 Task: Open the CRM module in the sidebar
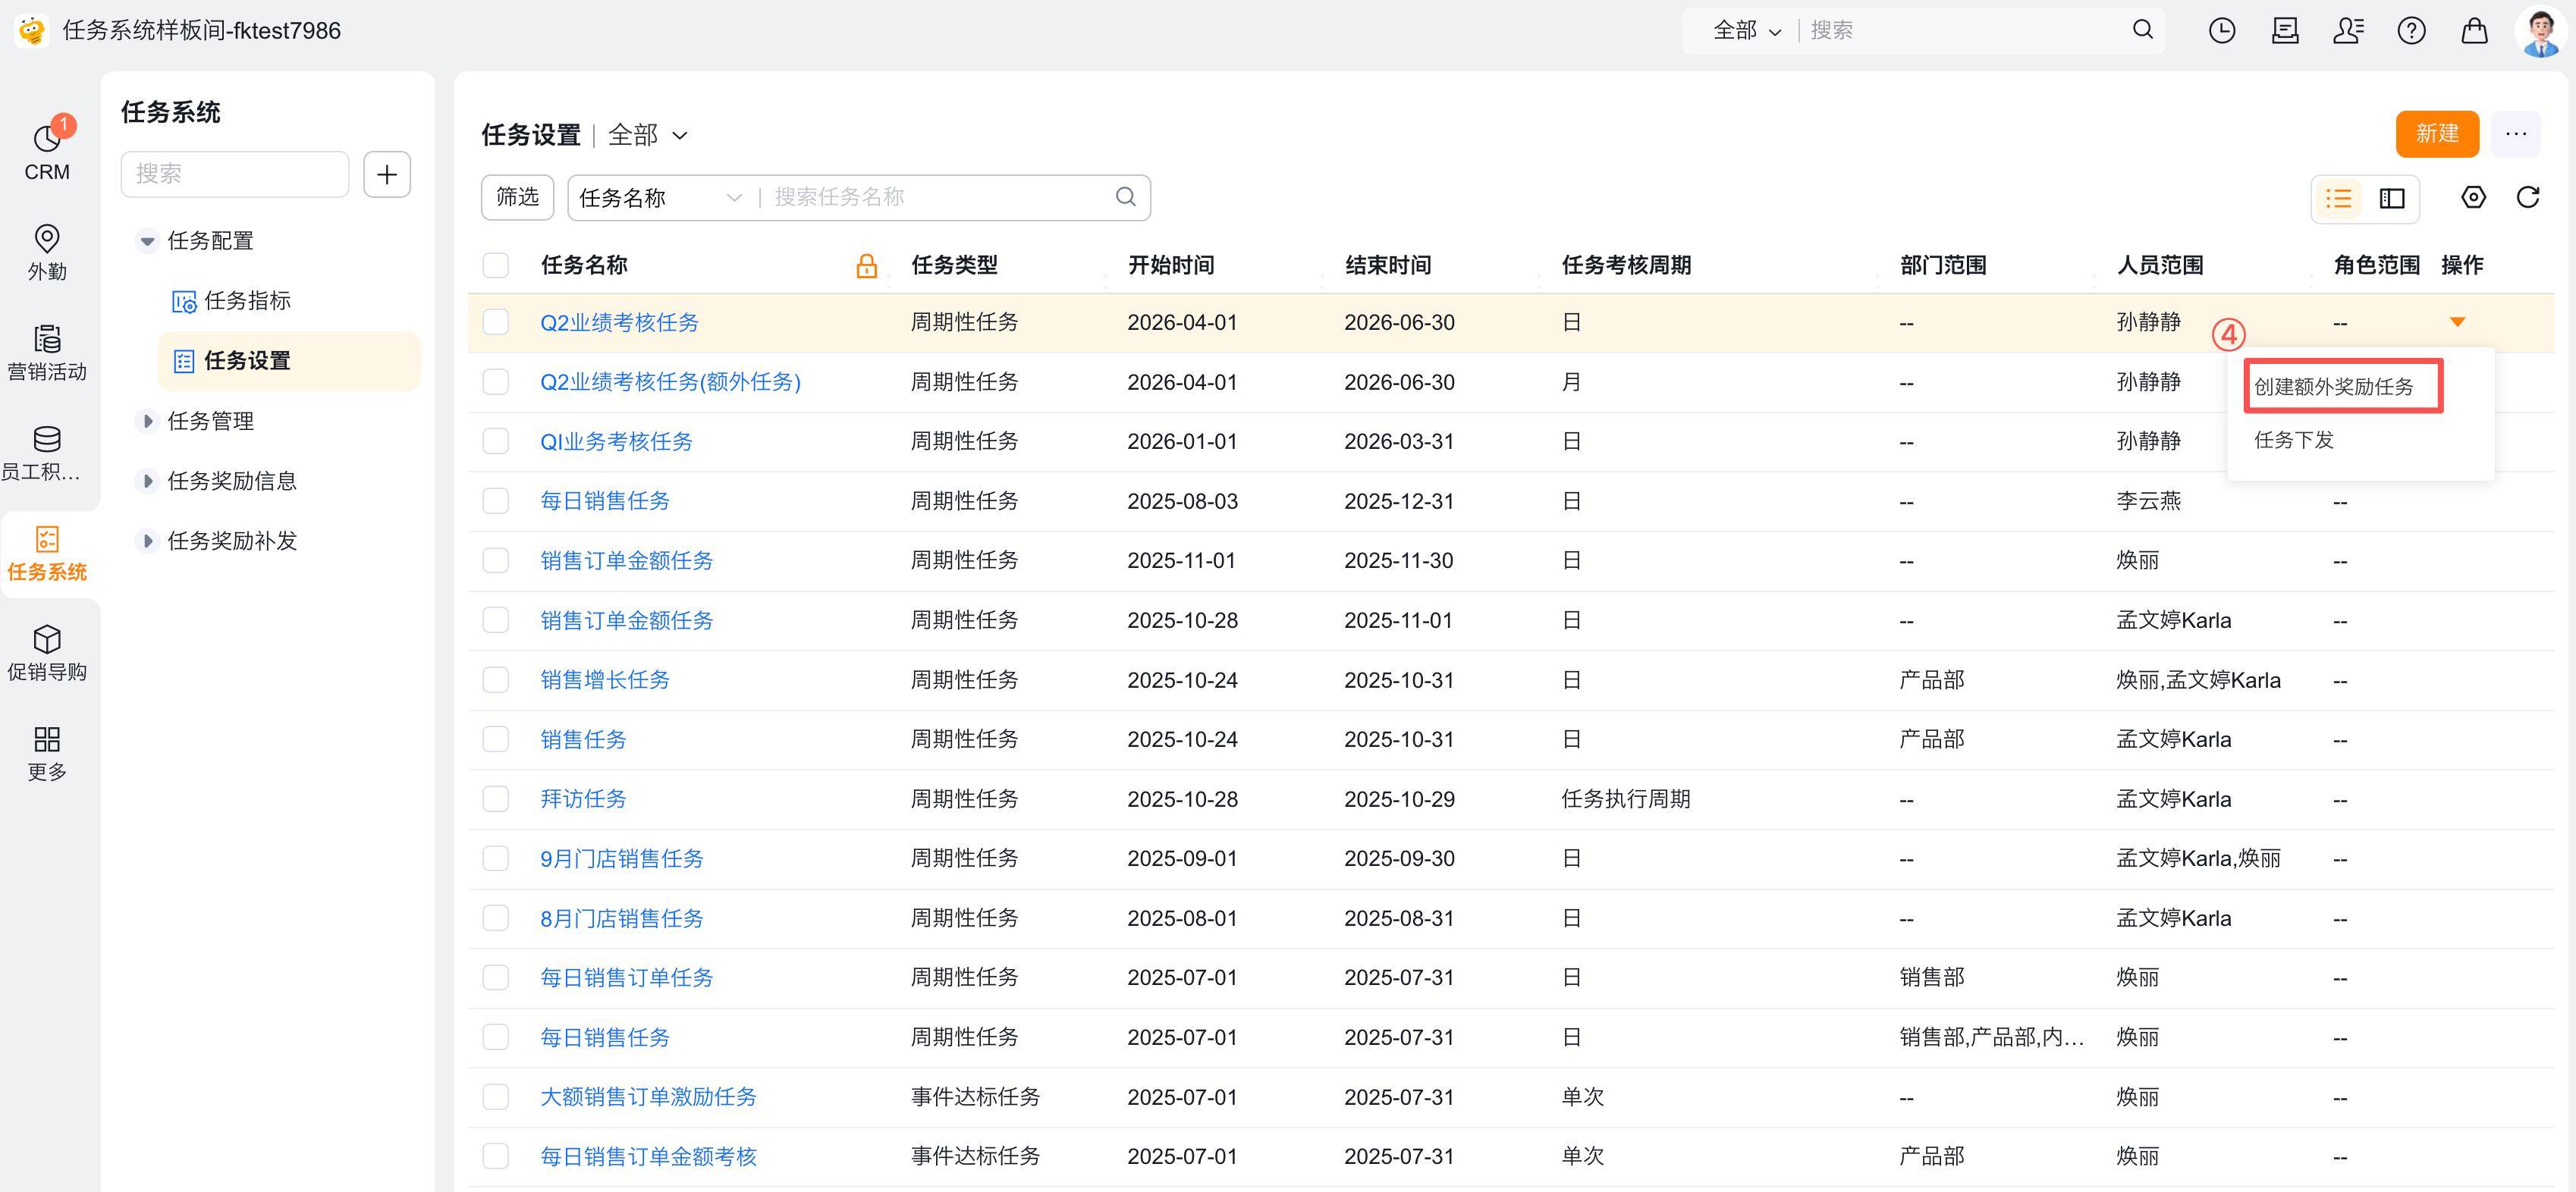pyautogui.click(x=47, y=152)
